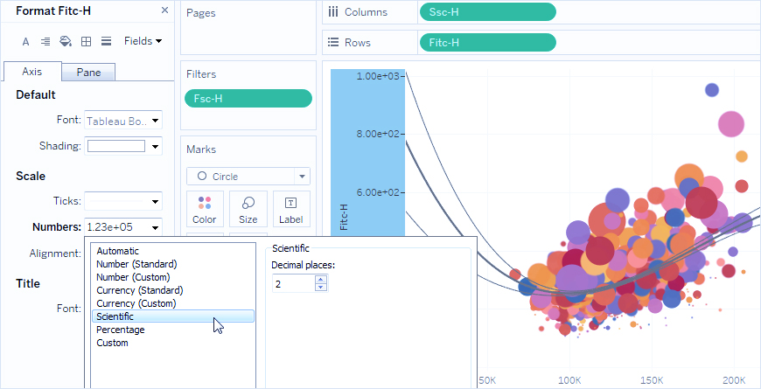Open the Format Alignment icon
The image size is (761, 389).
pyautogui.click(x=45, y=41)
